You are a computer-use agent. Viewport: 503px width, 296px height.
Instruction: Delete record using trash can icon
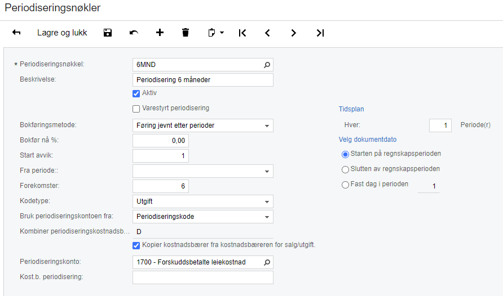coord(186,33)
